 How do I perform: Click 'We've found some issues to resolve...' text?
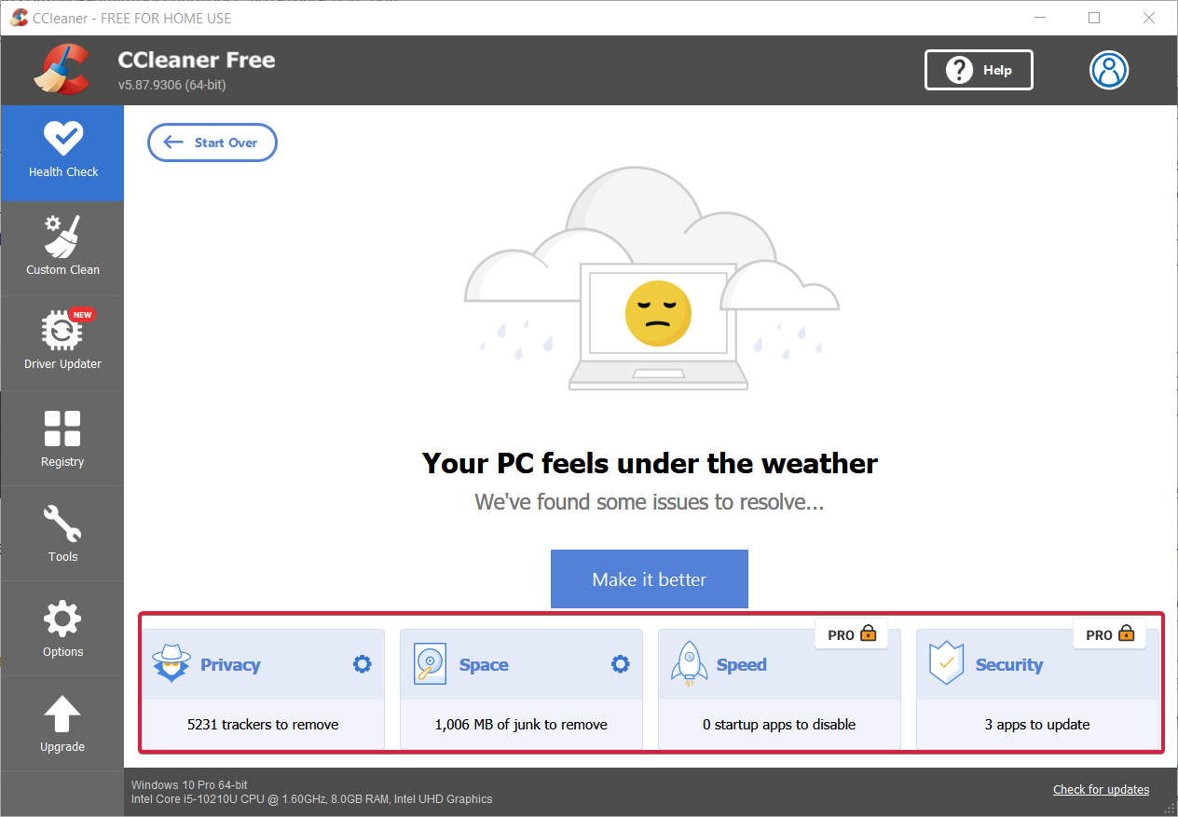650,502
